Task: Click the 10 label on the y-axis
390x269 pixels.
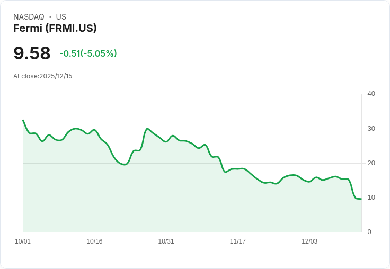Action: click(x=371, y=198)
